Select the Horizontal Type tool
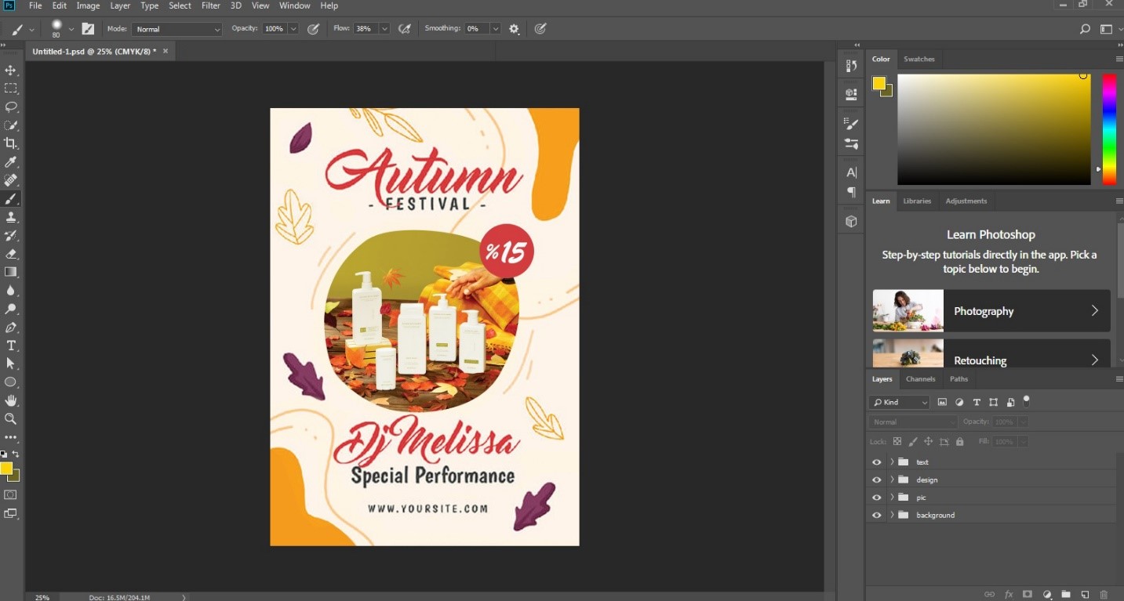 (11, 346)
